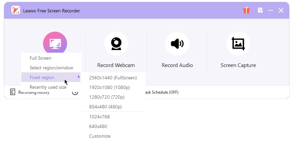294x144 pixels.
Task: Open Task Schedule (OFF) setting
Action: pos(162,92)
